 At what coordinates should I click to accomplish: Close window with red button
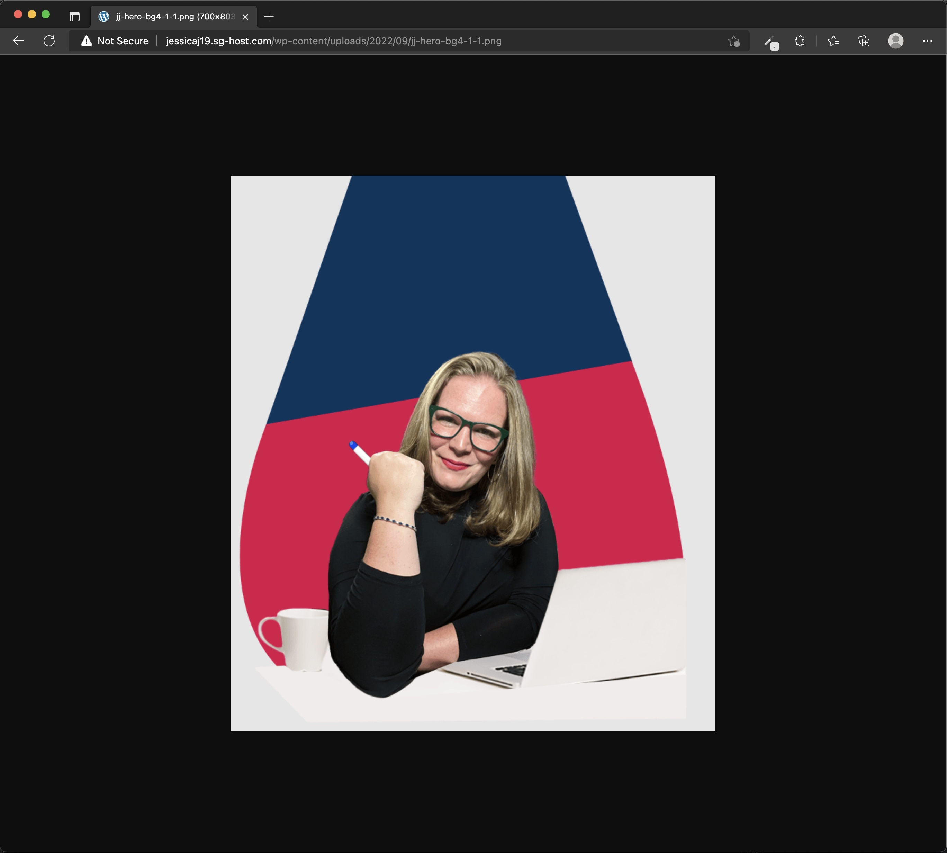point(18,15)
